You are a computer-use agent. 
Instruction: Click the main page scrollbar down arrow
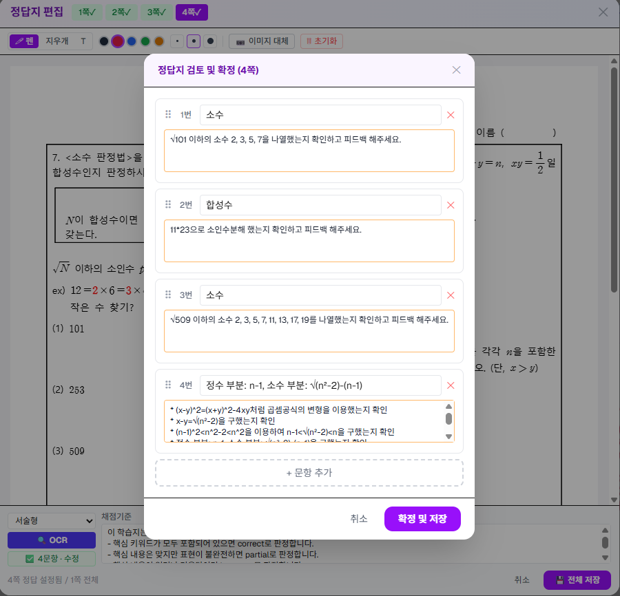[x=614, y=500]
